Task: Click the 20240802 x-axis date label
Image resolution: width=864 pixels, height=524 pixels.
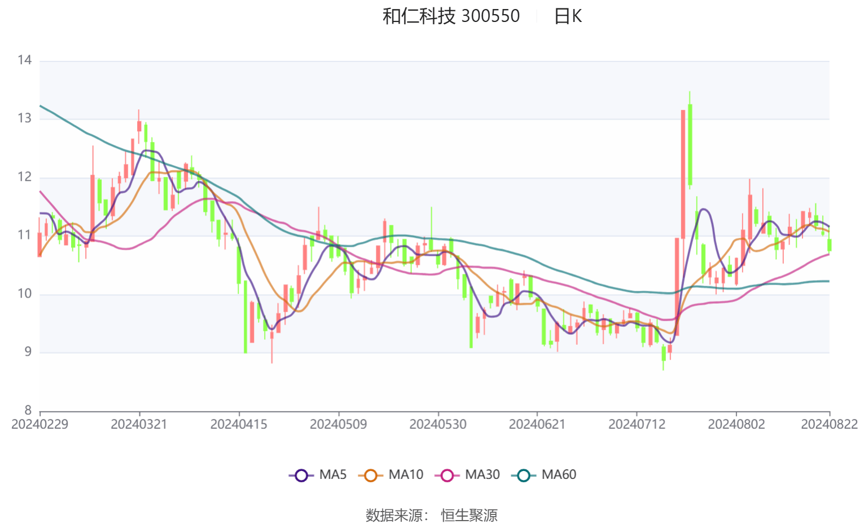Action: pos(736,424)
